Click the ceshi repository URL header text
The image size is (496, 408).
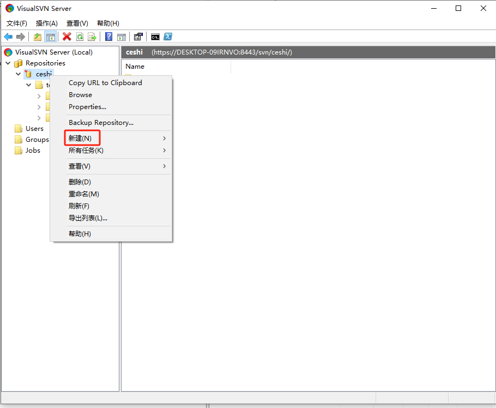pos(222,52)
